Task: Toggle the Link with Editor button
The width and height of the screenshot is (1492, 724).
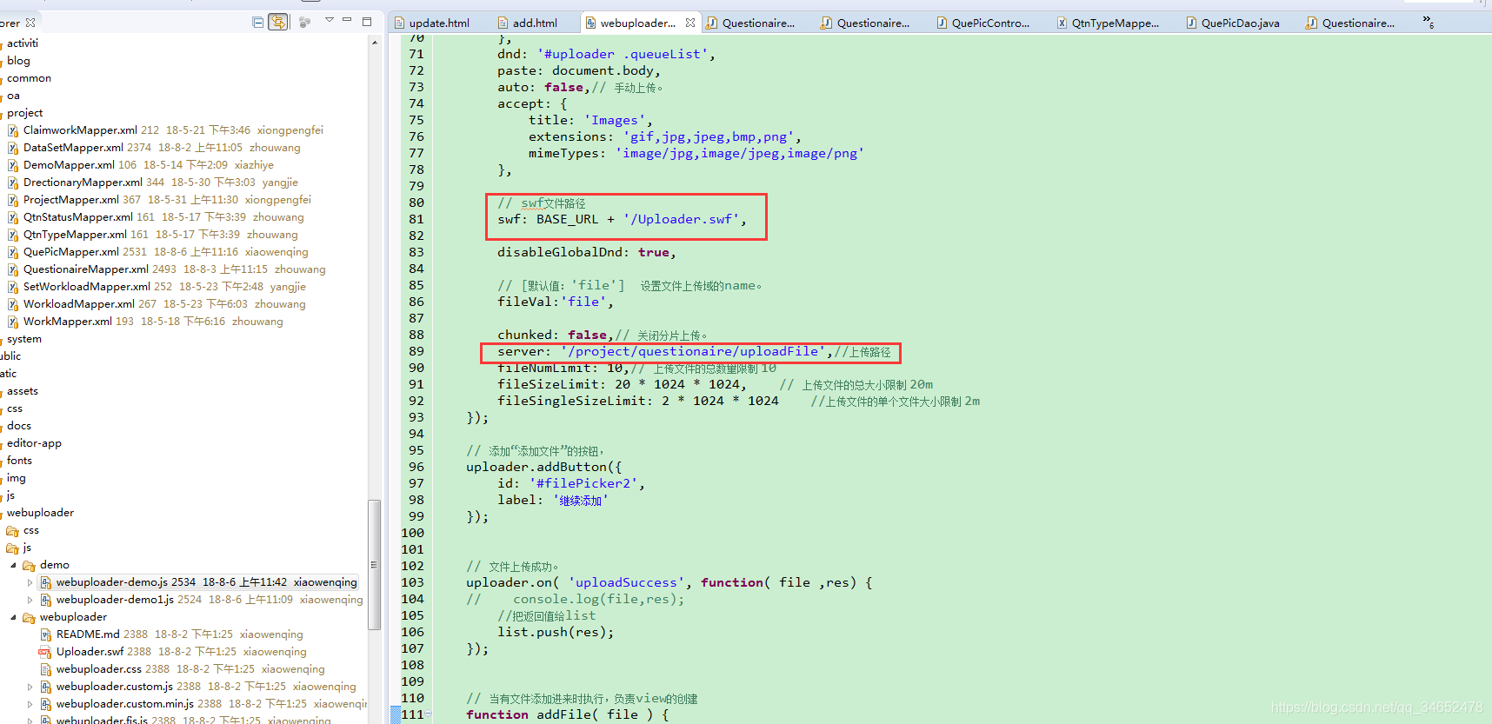Action: (278, 22)
